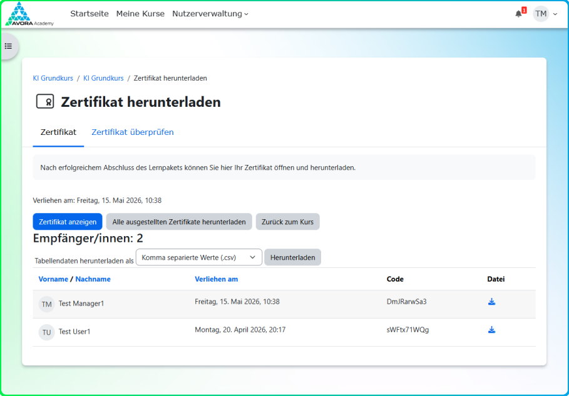
Task: Sort table by Nachname column
Action: pyautogui.click(x=93, y=279)
